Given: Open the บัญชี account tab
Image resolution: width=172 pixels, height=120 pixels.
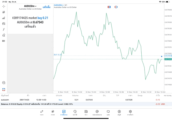Looking at the screenshot, I should [119, 113].
